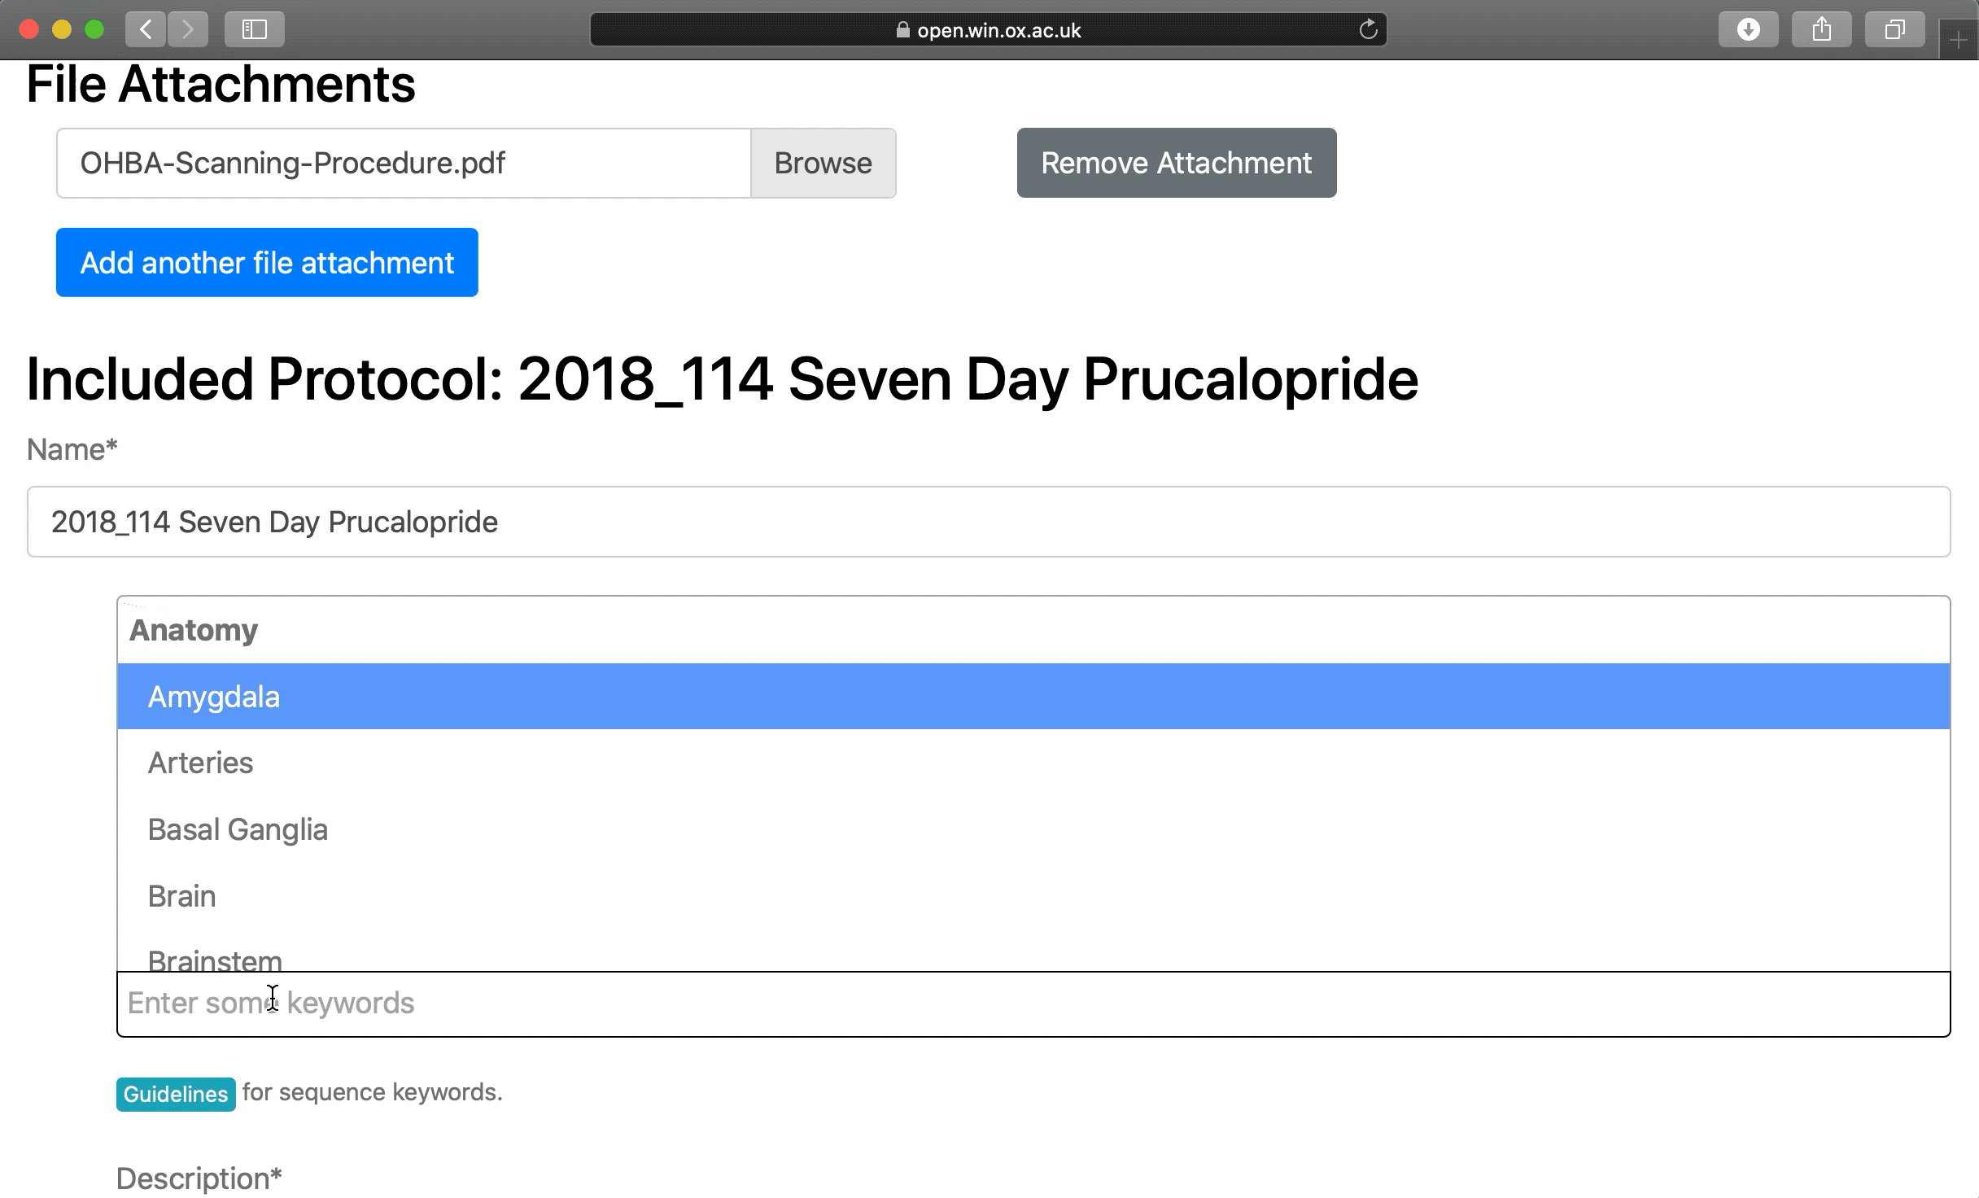Click the protocol Name text field
Screen dimensions: 1979x1198
pos(989,522)
